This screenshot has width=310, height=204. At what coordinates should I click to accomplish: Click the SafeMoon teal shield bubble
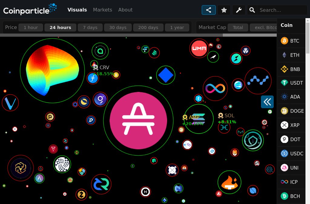(x=253, y=140)
